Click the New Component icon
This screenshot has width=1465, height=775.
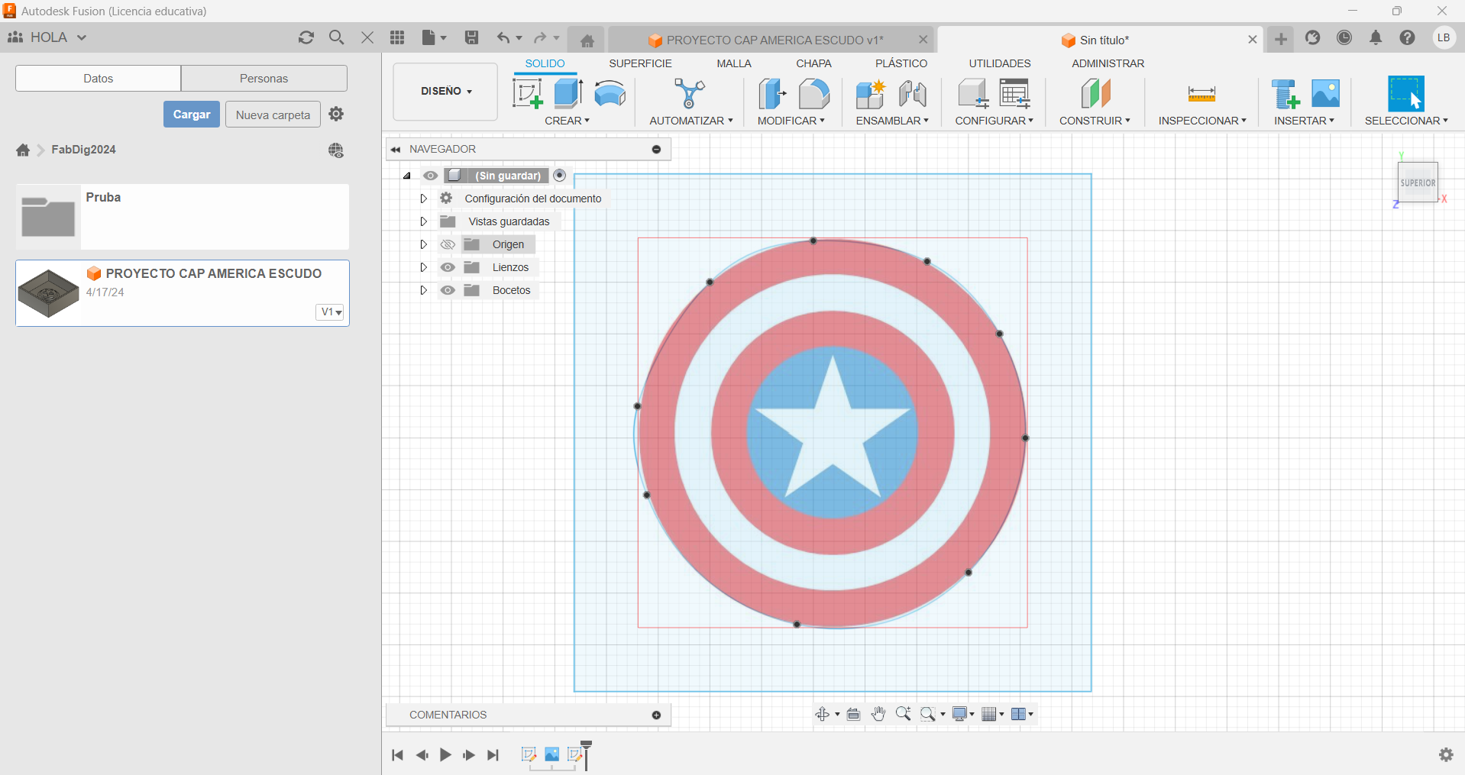click(870, 94)
